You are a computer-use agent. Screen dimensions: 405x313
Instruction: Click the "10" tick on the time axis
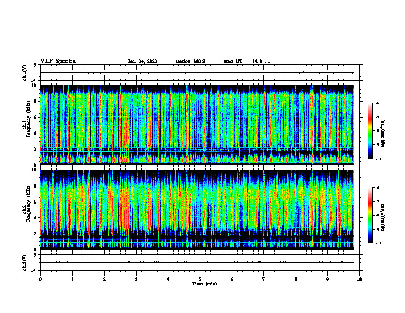pos(359,279)
